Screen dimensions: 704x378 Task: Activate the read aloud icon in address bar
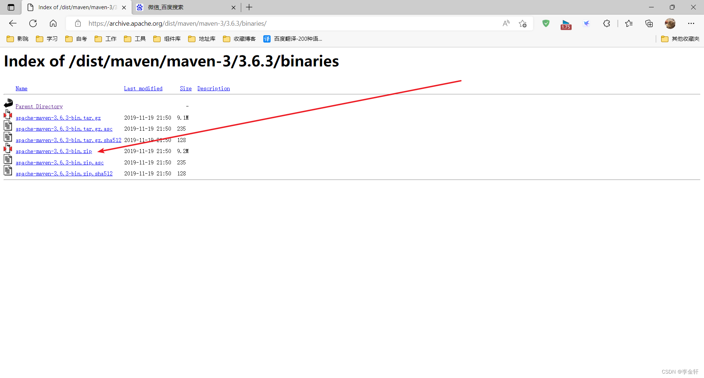[506, 23]
